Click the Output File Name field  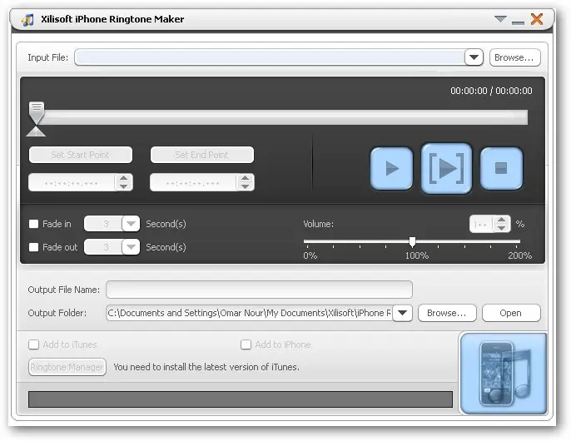(x=260, y=290)
